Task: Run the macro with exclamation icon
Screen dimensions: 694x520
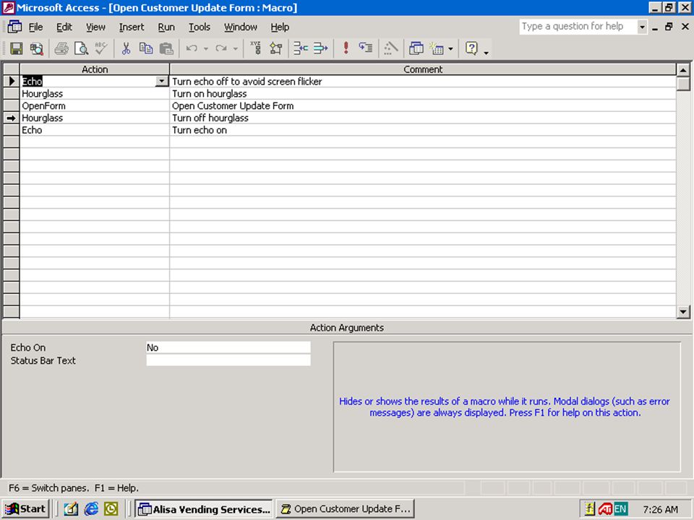Action: pyautogui.click(x=346, y=48)
